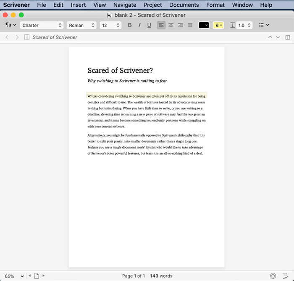Open the Charter font family dropdown
294x281 pixels.
click(x=42, y=25)
